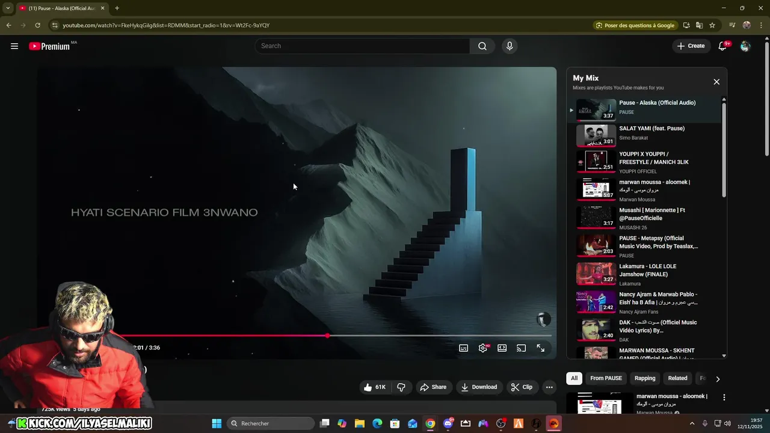Open PAUSE - Metapsy from the mix
This screenshot has width=770, height=433.
pos(644,246)
